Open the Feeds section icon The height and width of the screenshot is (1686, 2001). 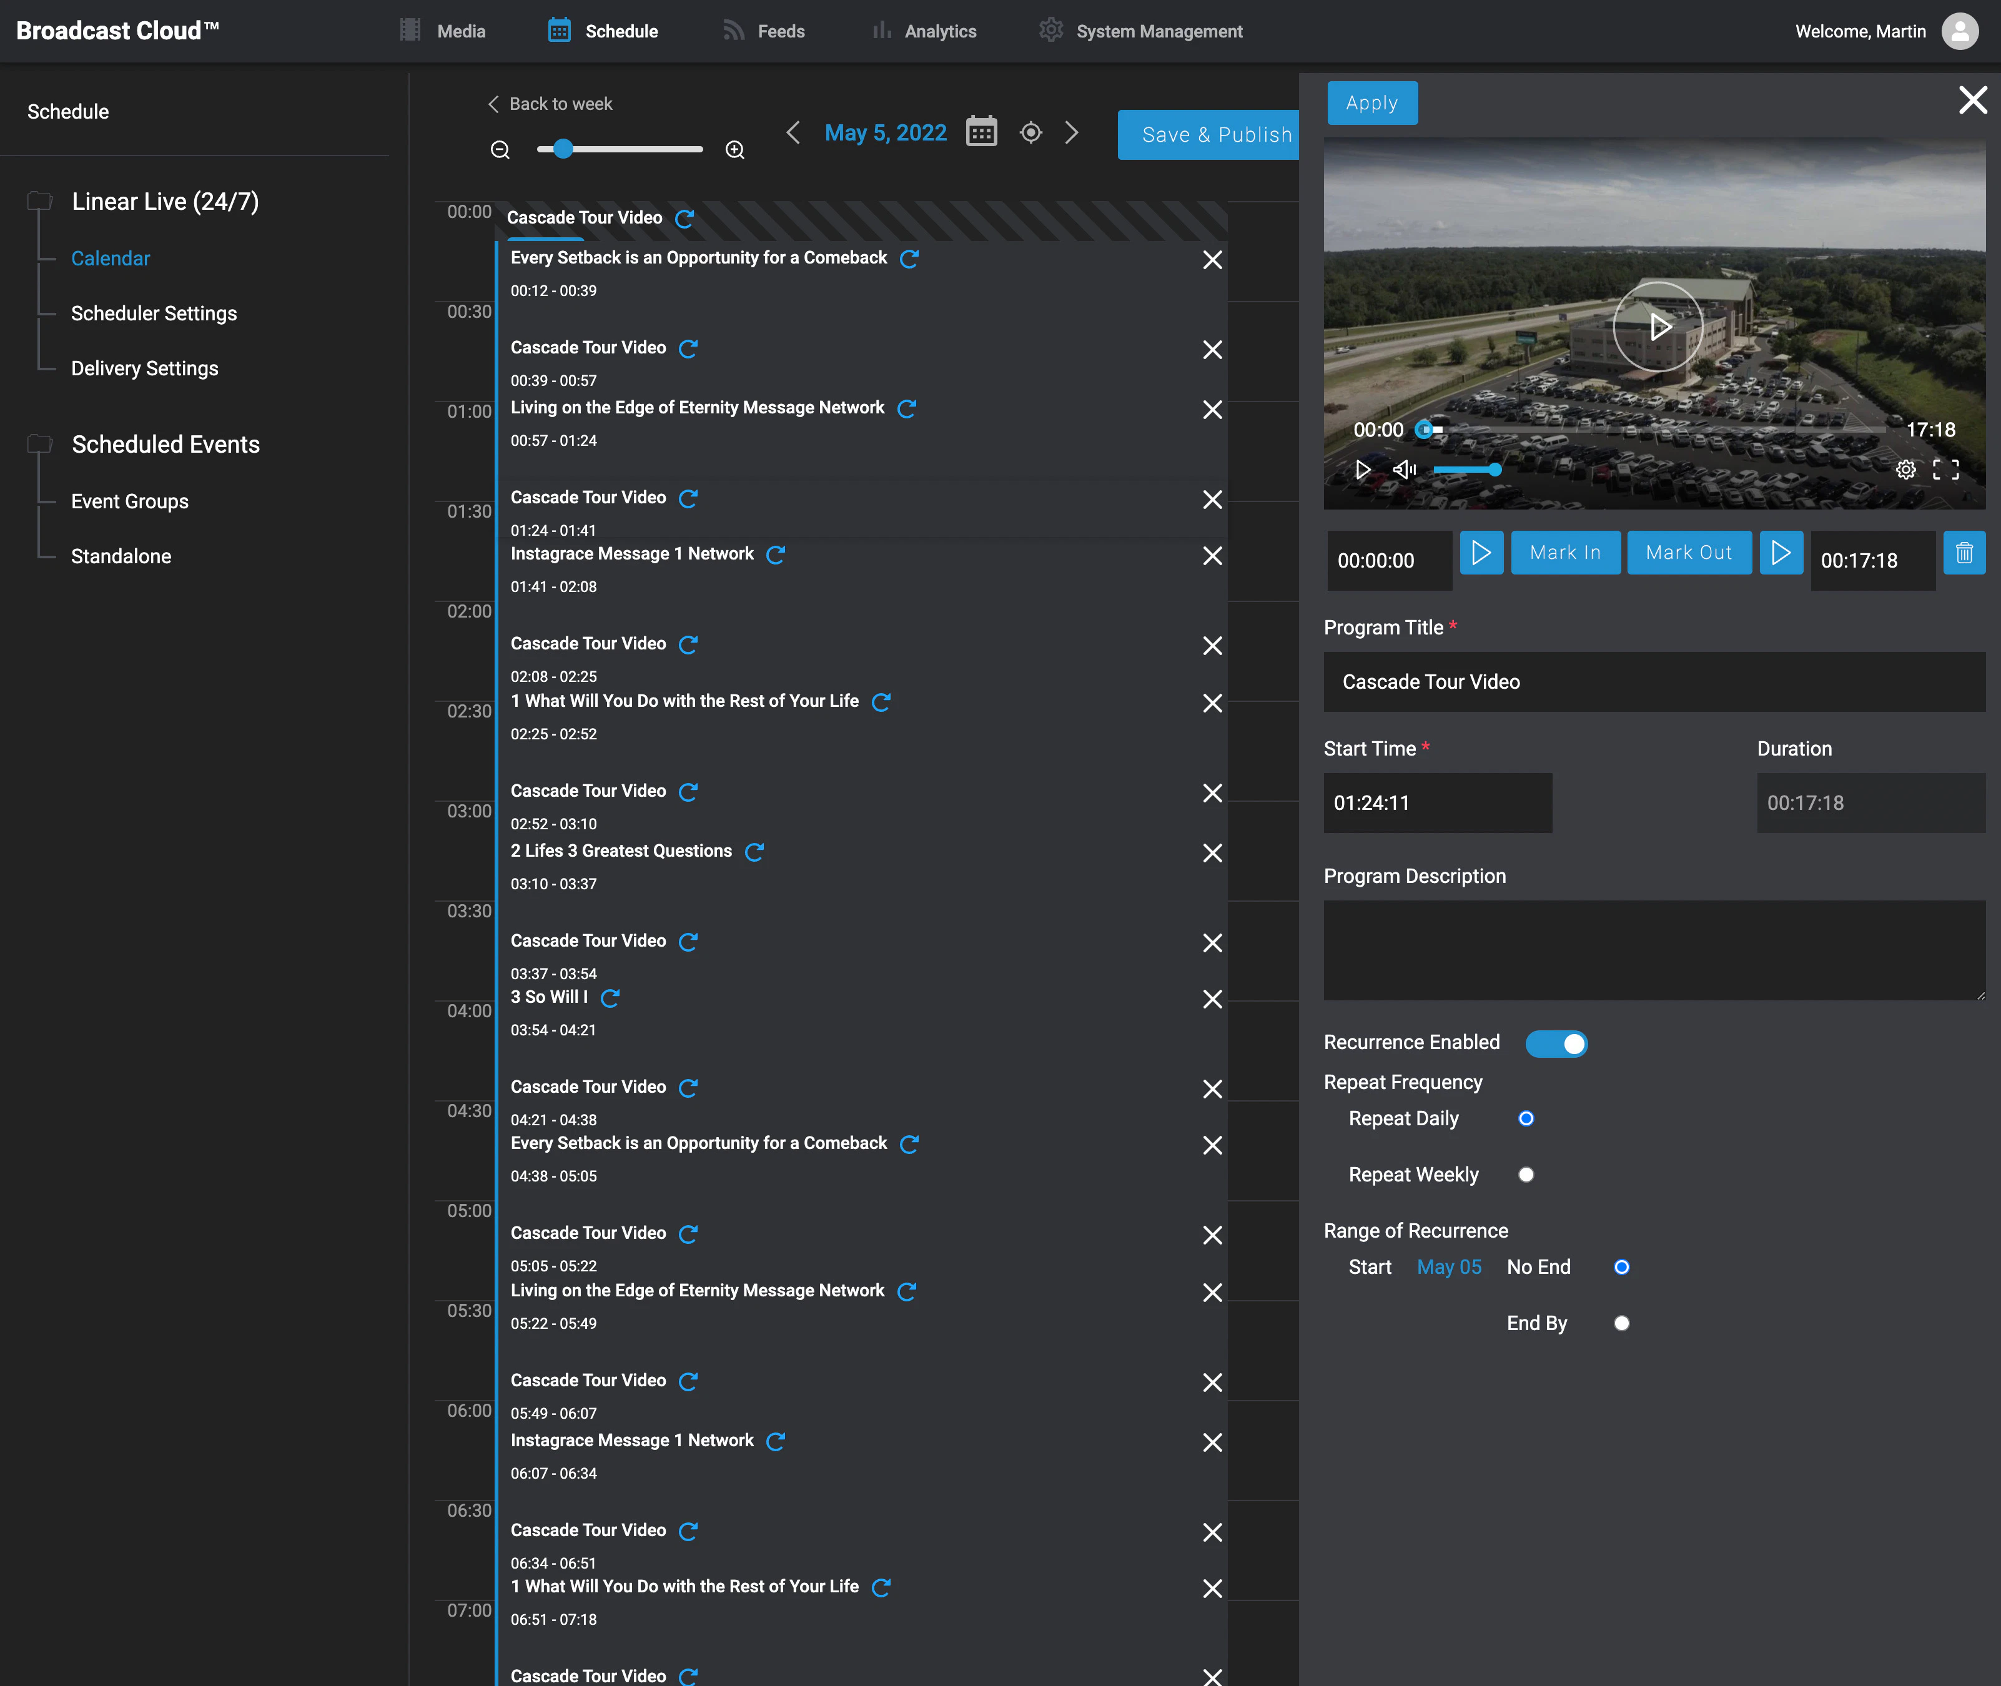coord(733,29)
